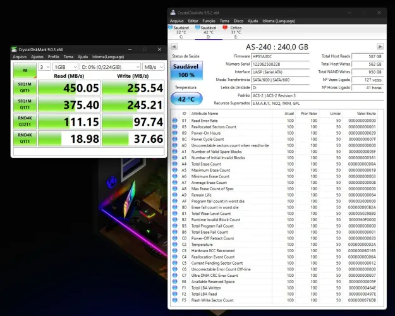Viewport: 395px width, 316px height.
Task: Open the drive selector dropdown D: 0%
Action: point(111,67)
